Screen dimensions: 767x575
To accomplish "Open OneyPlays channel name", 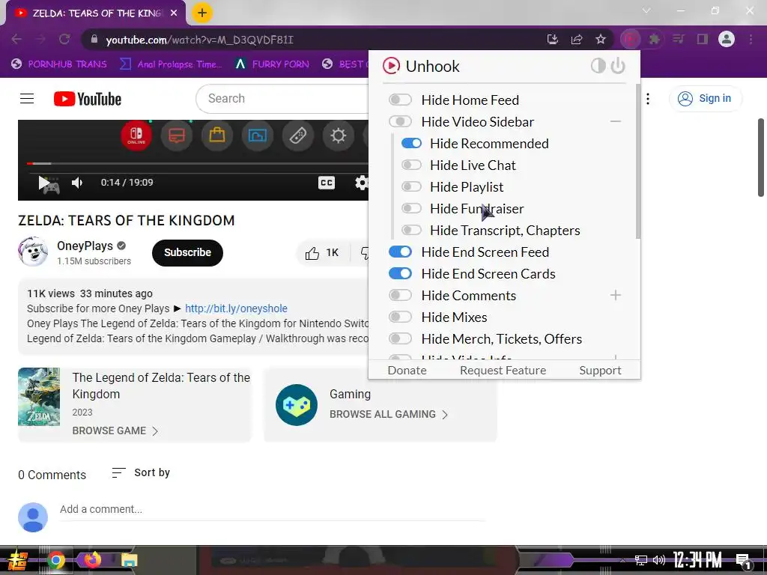I will click(85, 246).
